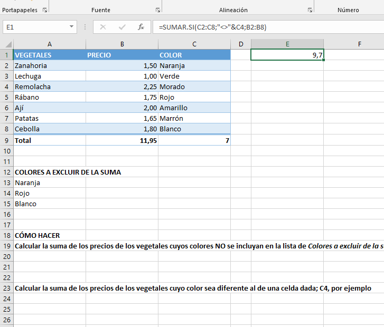Viewport: 384px width, 327px height.
Task: Click the row 19 instruction about excluded colors
Action: pyautogui.click(x=199, y=246)
